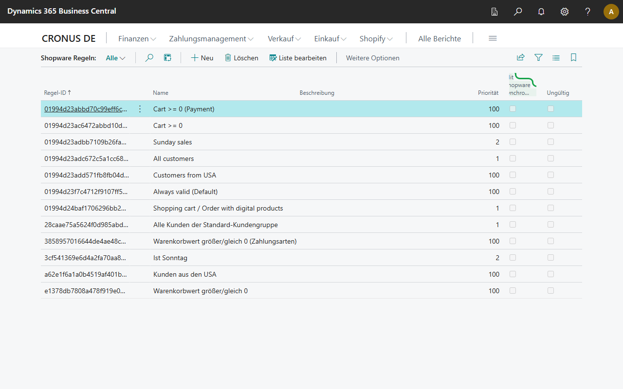The image size is (623, 389).
Task: Select rule ID a62e1f6a1a0b4519af401b
Action: click(86, 274)
